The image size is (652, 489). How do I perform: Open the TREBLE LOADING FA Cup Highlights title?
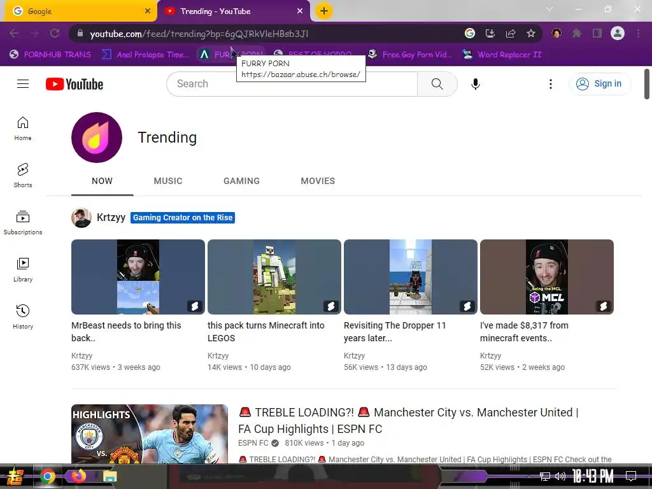click(x=408, y=420)
